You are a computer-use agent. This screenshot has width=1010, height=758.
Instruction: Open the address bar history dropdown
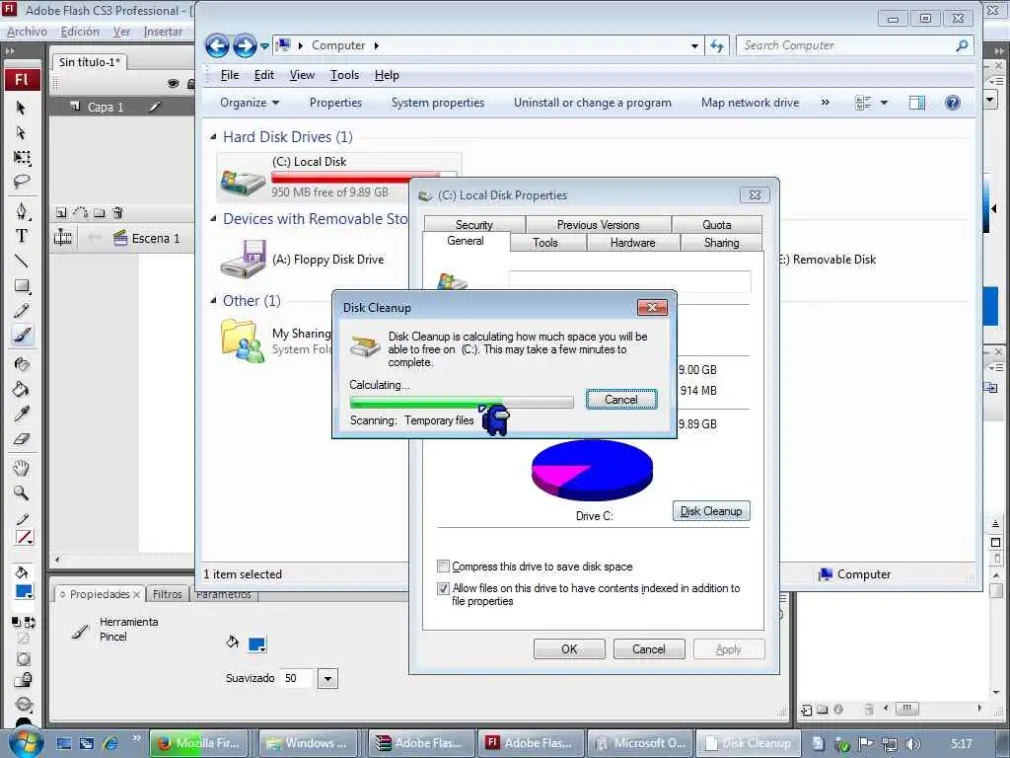(694, 45)
